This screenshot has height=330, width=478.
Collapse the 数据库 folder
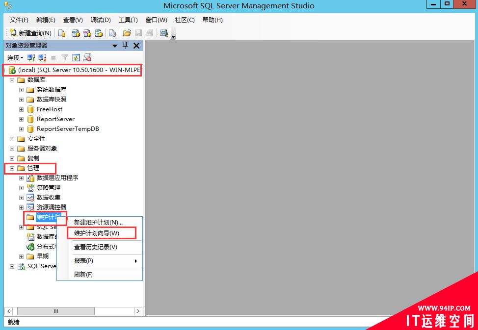pyautogui.click(x=12, y=80)
